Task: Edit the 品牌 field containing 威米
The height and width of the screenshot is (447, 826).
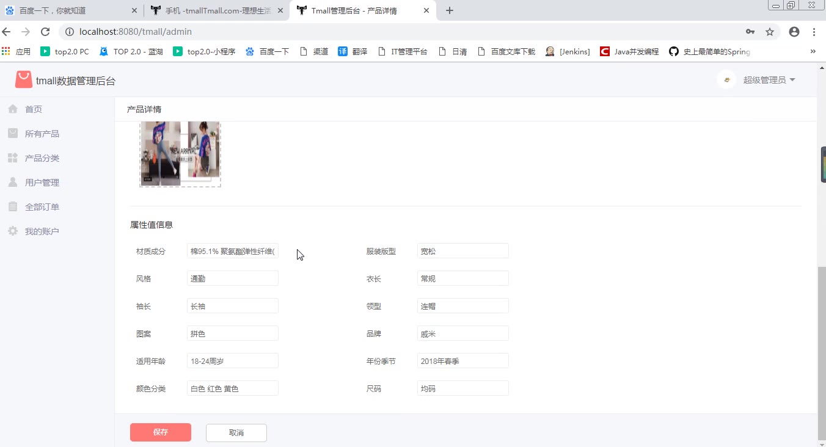Action: pyautogui.click(x=463, y=333)
